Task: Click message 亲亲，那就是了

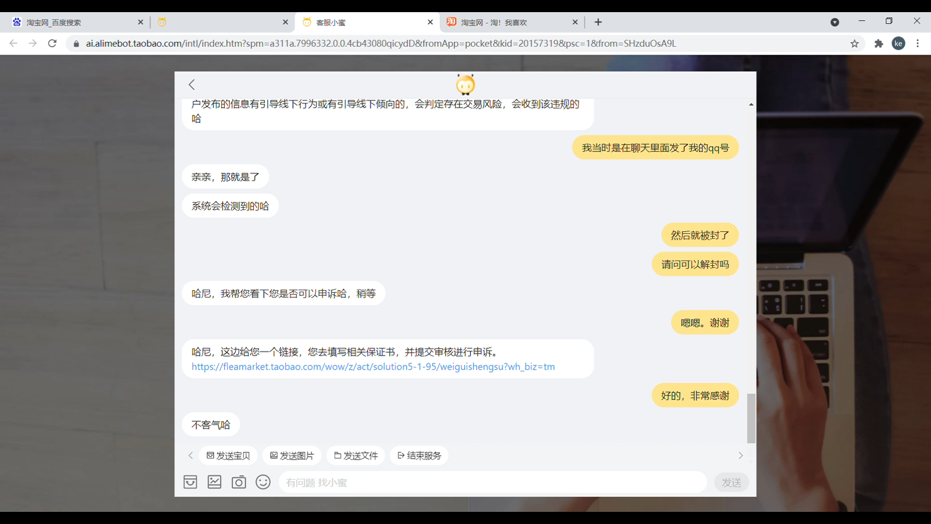Action: 225,177
